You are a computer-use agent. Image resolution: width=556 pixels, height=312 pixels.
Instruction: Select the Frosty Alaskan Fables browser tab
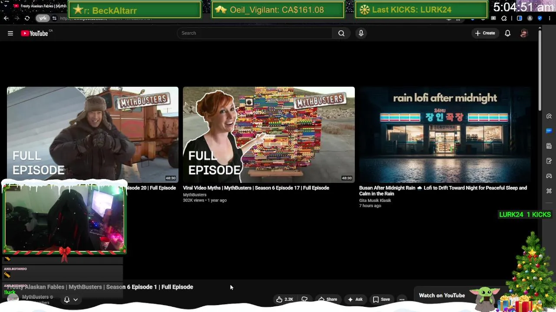[x=40, y=6]
